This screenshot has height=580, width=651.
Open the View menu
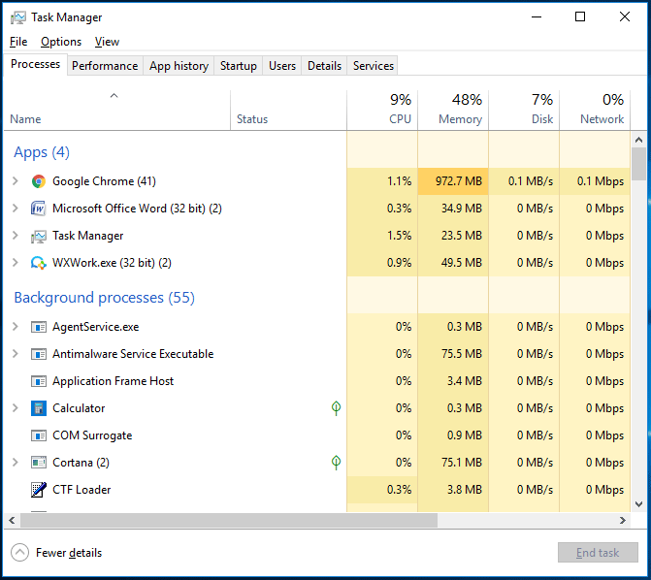tap(107, 42)
